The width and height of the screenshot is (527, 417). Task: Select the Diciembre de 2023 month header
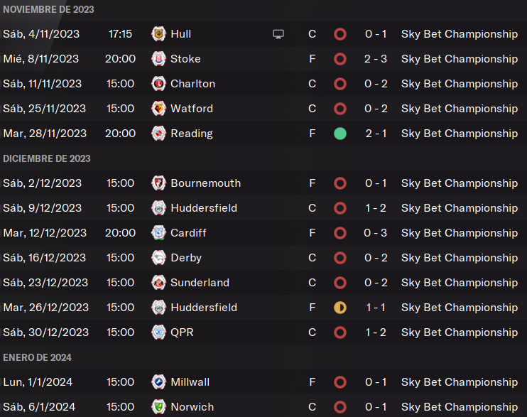(47, 158)
